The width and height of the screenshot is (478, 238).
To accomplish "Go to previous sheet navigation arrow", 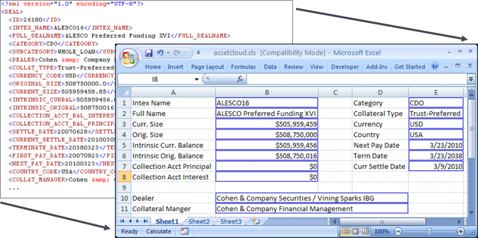I will [x=130, y=221].
